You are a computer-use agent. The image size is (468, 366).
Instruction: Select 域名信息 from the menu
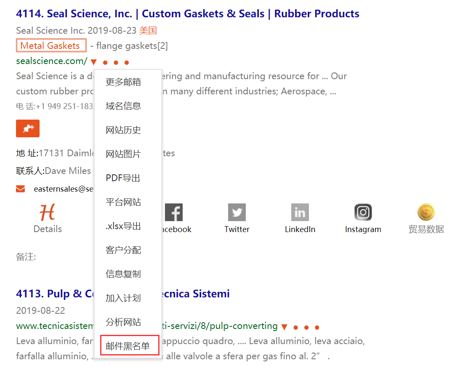(x=123, y=106)
